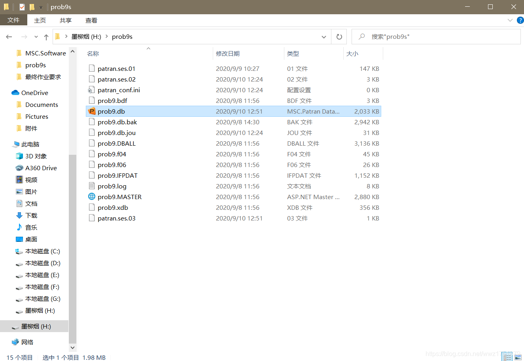Click prob9s in the address bar path

pyautogui.click(x=122, y=36)
